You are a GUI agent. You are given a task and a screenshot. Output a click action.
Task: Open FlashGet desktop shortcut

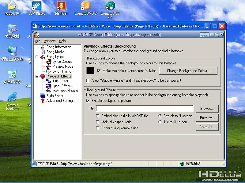coord(61,8)
